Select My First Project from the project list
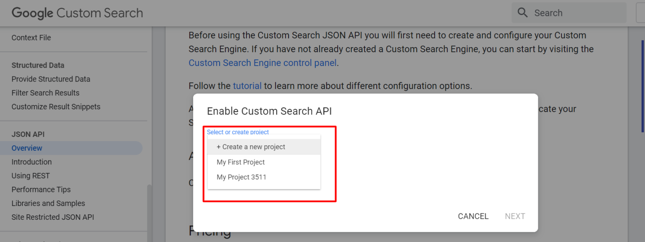The height and width of the screenshot is (242, 645). [x=240, y=162]
